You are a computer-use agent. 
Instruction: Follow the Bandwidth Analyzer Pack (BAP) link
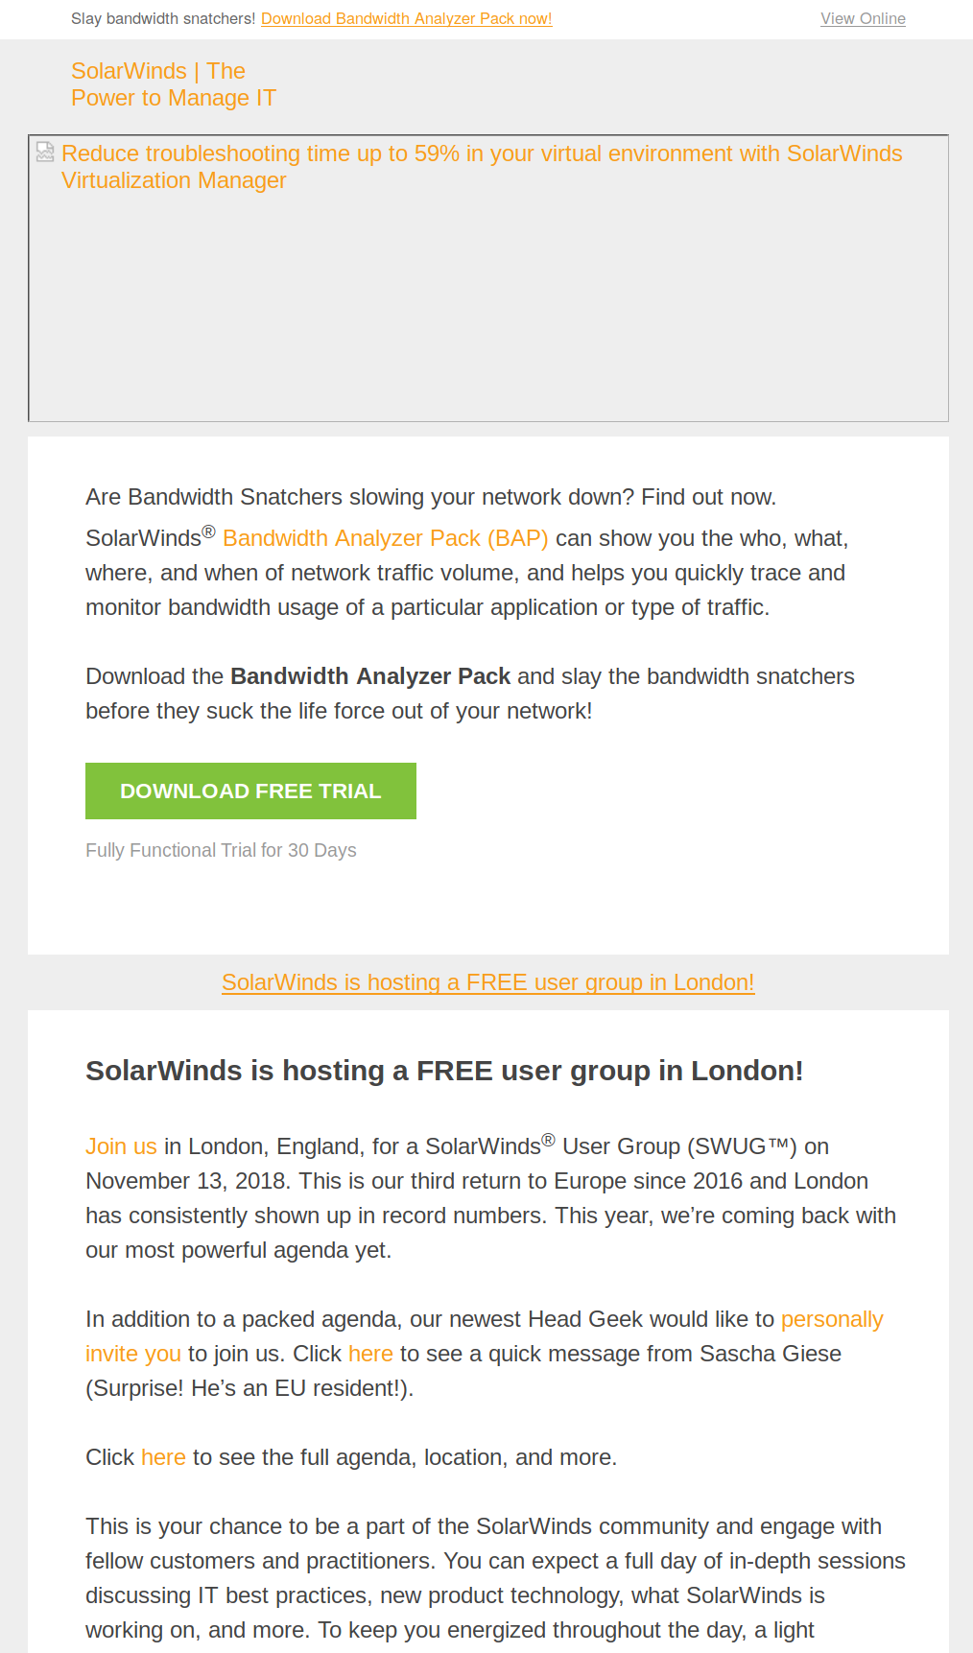pyautogui.click(x=385, y=538)
